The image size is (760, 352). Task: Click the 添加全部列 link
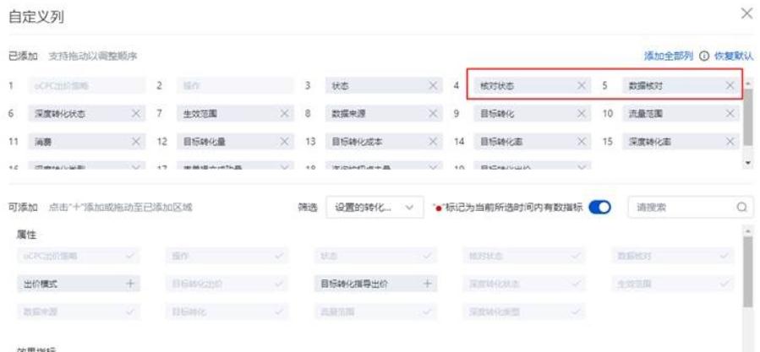(669, 57)
